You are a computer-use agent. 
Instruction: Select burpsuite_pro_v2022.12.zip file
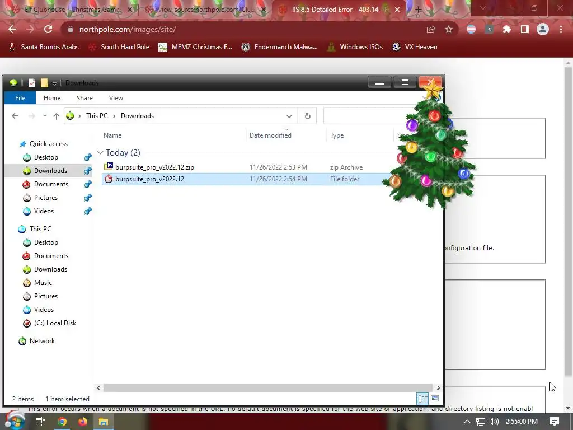pyautogui.click(x=154, y=167)
